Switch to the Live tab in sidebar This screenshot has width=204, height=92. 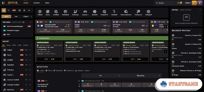16,16
